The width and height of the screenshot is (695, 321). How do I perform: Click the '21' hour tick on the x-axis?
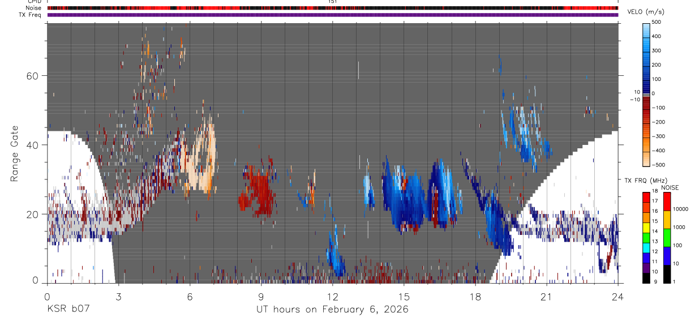coord(547,296)
